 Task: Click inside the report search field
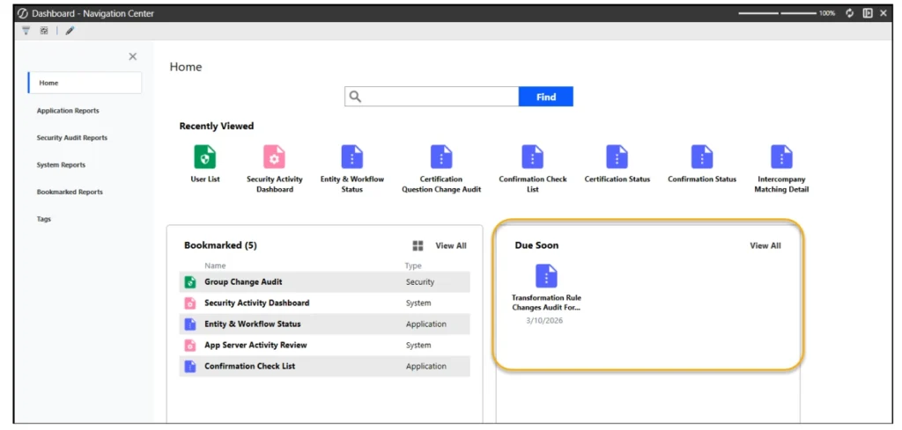[x=439, y=97]
